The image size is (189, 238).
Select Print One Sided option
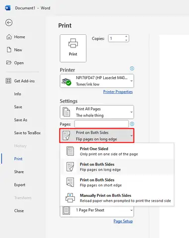[117, 151]
